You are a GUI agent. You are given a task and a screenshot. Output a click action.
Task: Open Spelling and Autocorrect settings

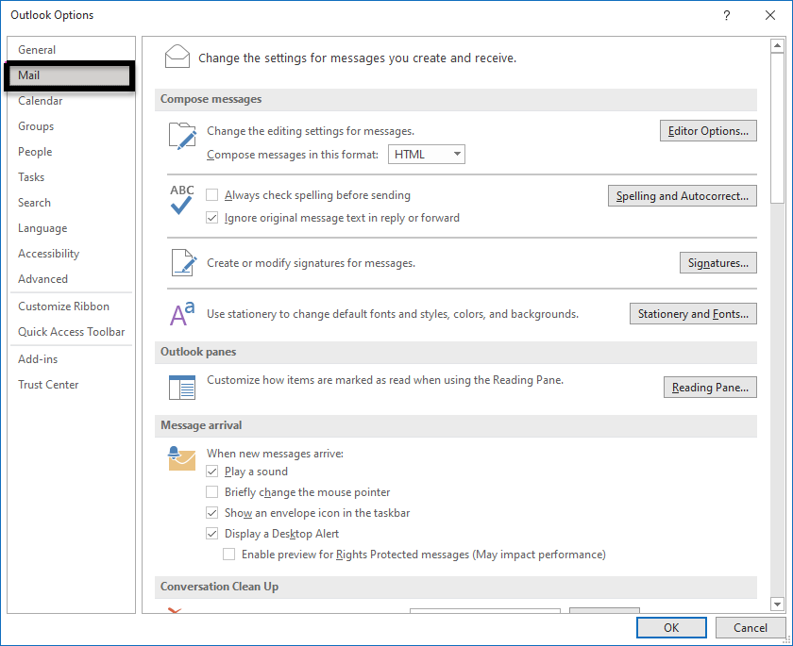click(x=683, y=196)
